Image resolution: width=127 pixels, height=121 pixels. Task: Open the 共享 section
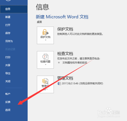pos(14,65)
